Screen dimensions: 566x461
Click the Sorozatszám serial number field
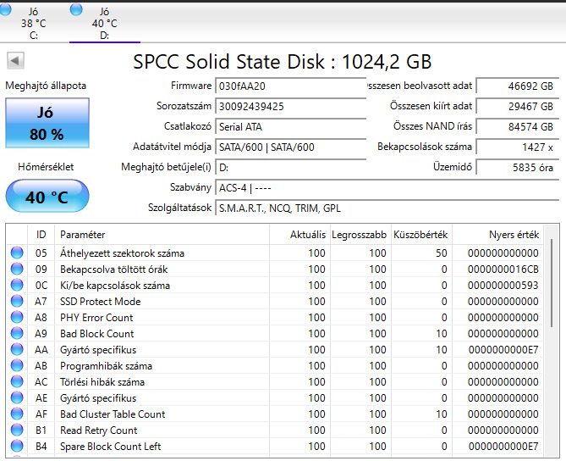[279, 107]
